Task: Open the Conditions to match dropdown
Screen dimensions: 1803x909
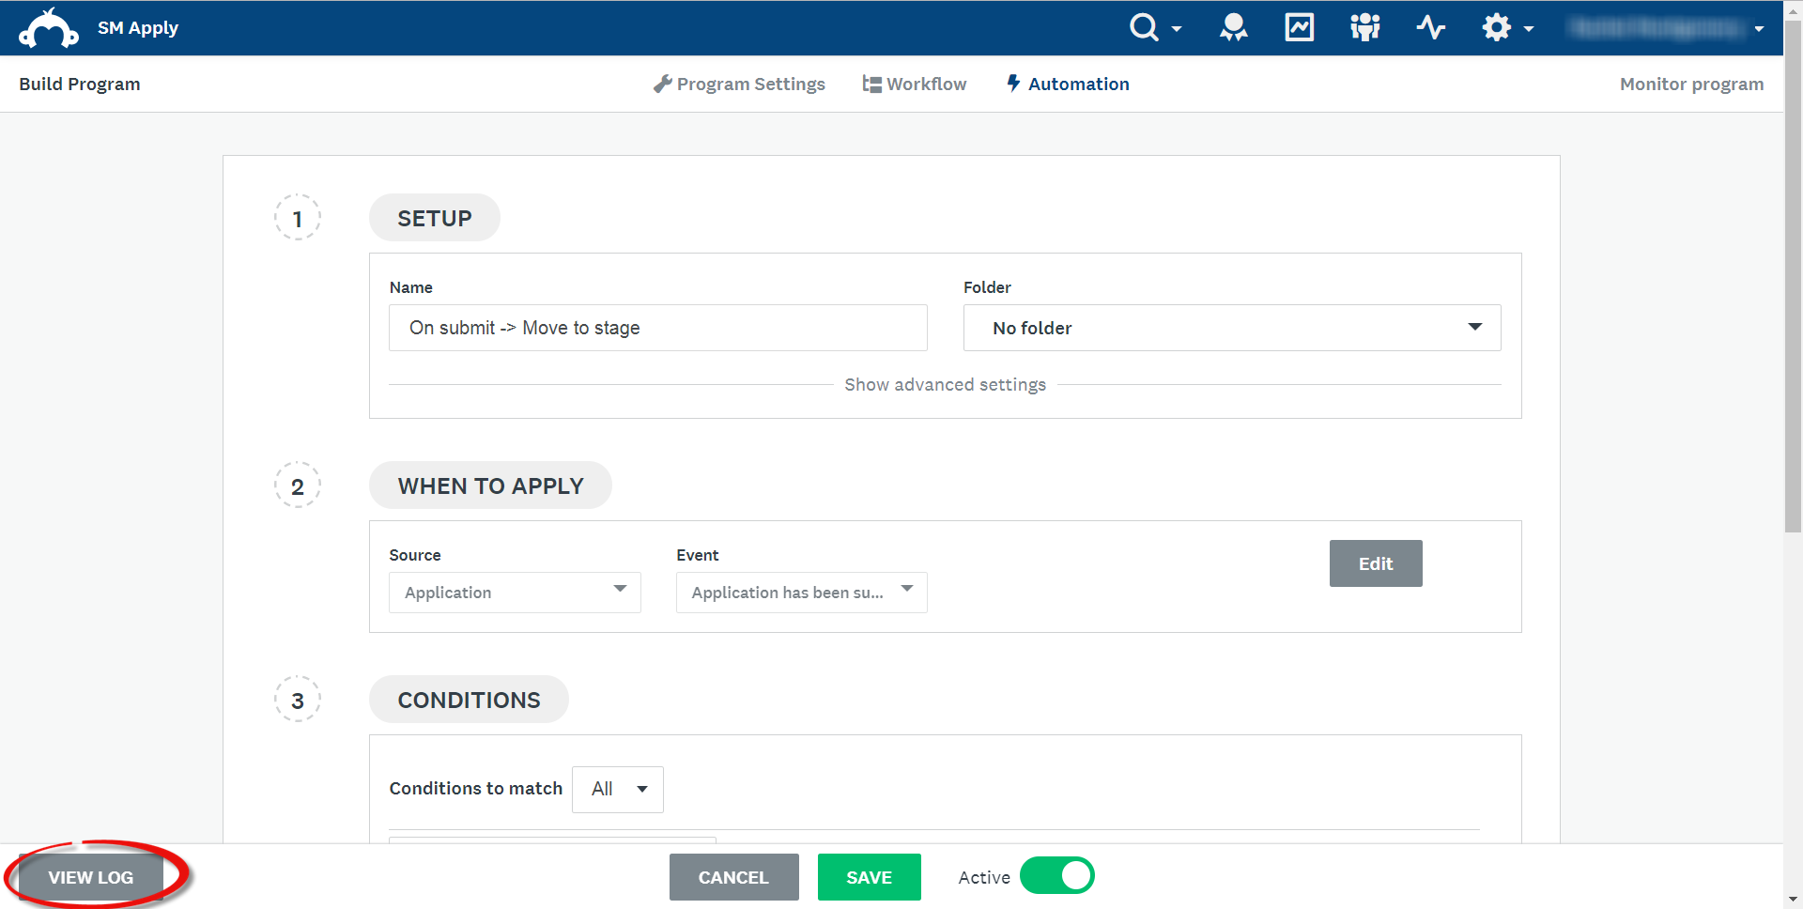Action: (x=617, y=789)
